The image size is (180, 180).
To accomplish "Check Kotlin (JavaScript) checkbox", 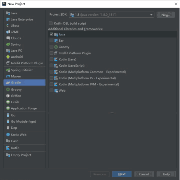I will pyautogui.click(x=51, y=65).
